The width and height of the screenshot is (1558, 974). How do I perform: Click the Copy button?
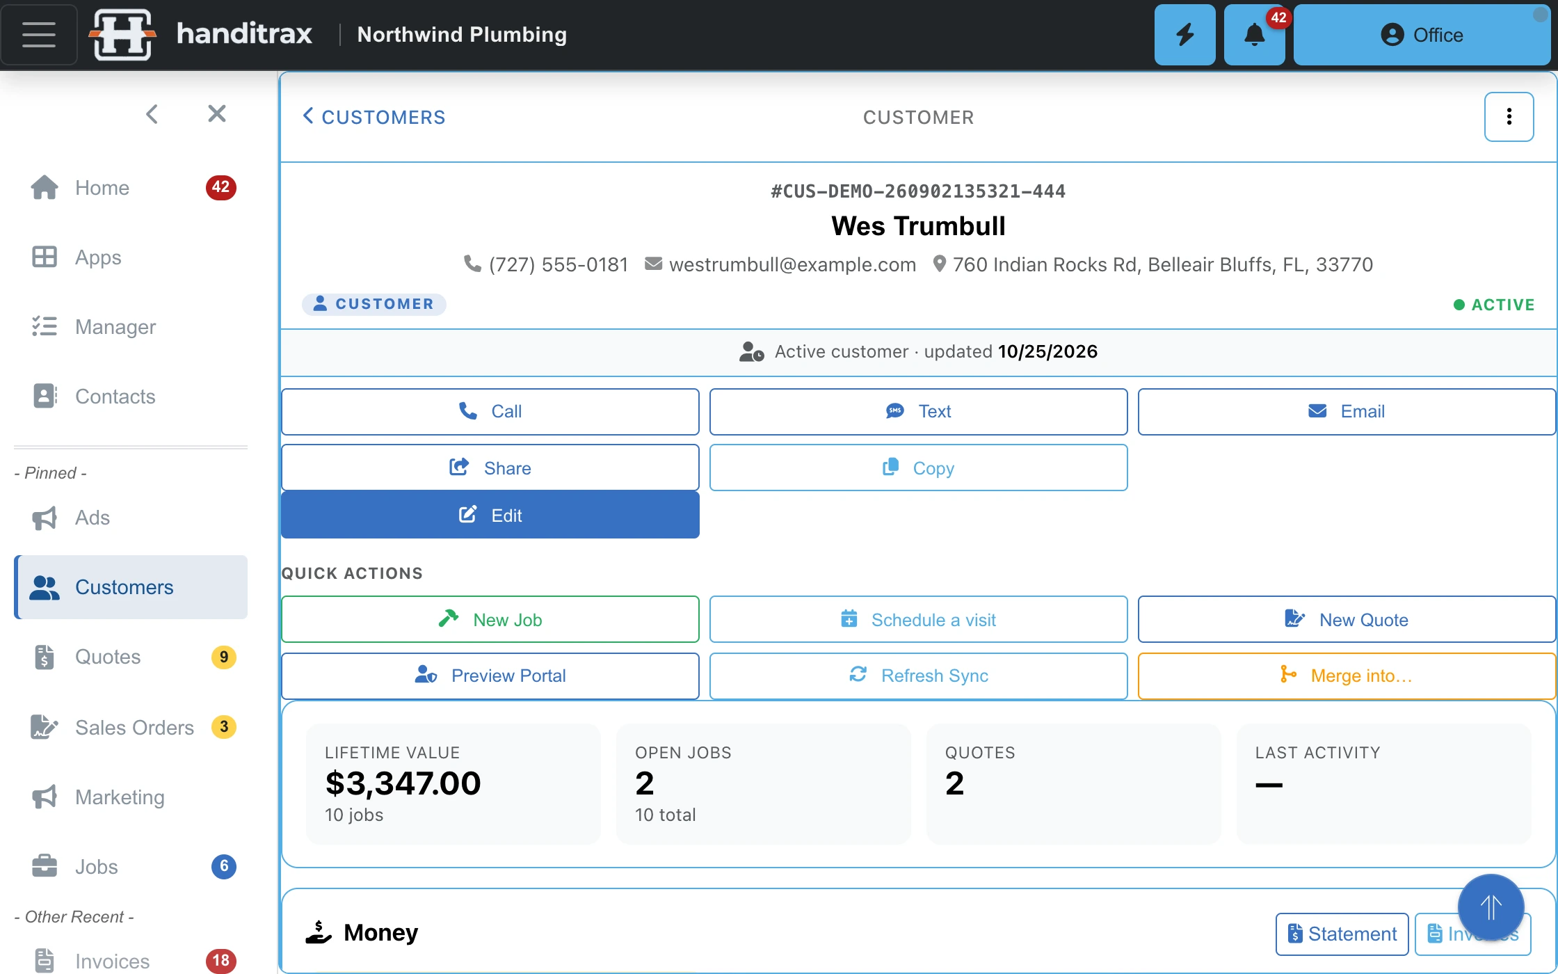[x=918, y=468]
